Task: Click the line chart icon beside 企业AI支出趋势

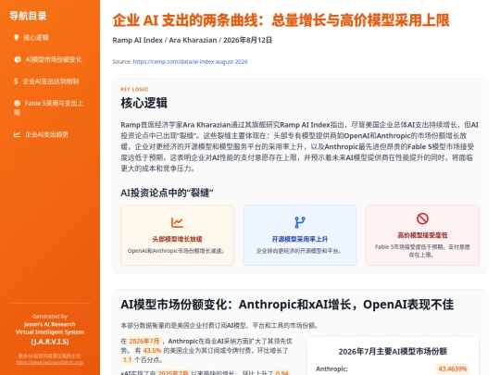Action: tap(18, 134)
